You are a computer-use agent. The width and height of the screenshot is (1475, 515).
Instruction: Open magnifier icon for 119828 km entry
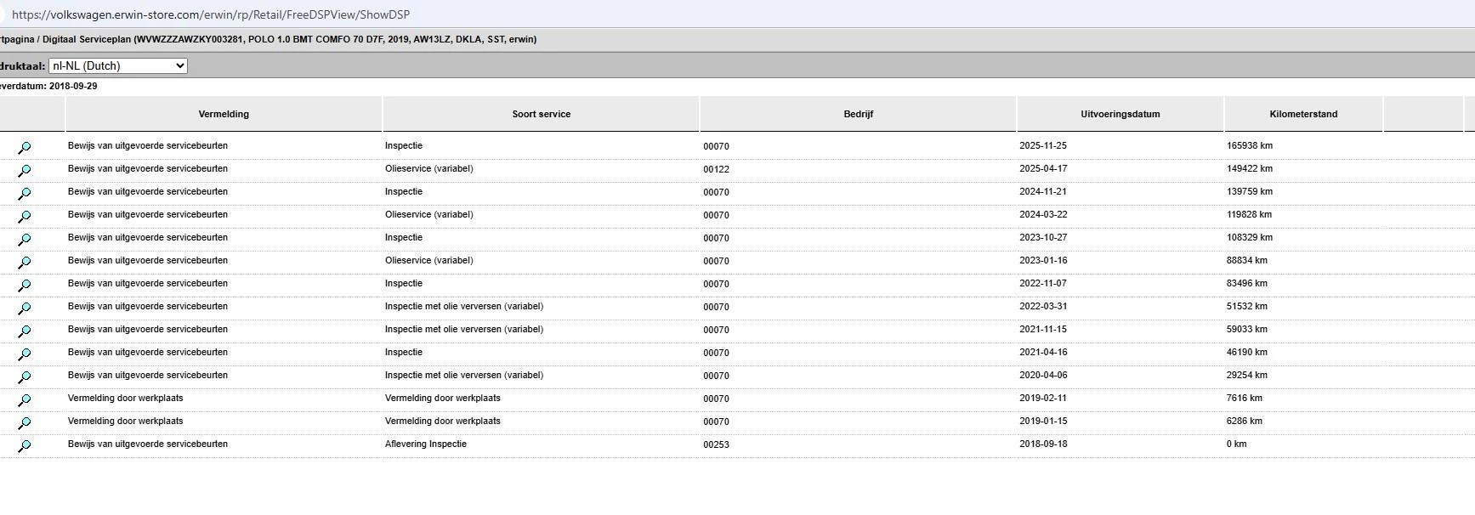click(x=25, y=216)
